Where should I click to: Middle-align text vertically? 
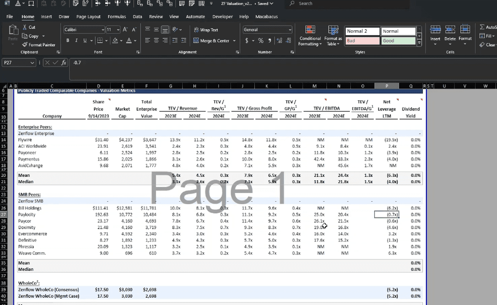(x=156, y=29)
